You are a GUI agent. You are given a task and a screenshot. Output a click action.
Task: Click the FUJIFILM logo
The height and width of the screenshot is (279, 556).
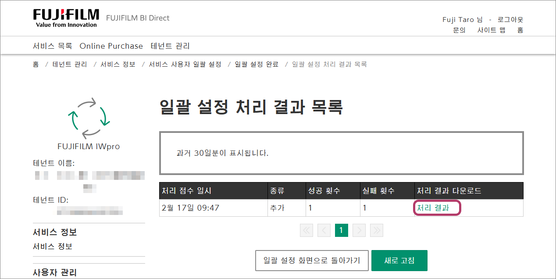click(x=66, y=18)
